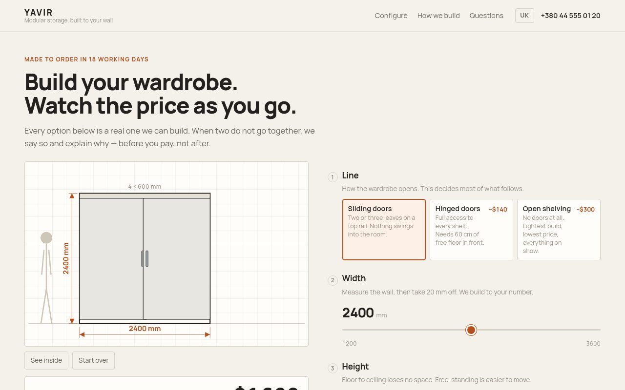The width and height of the screenshot is (625, 390).
Task: Go to How we build
Action: point(438,16)
